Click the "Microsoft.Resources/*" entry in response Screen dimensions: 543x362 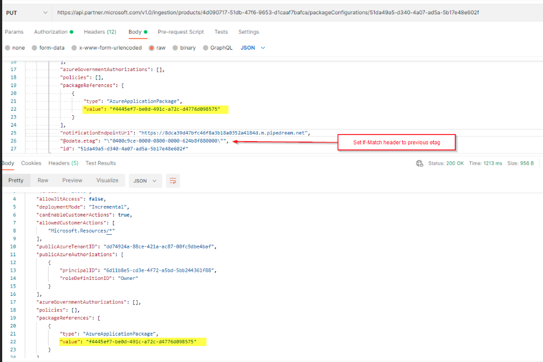(81, 231)
